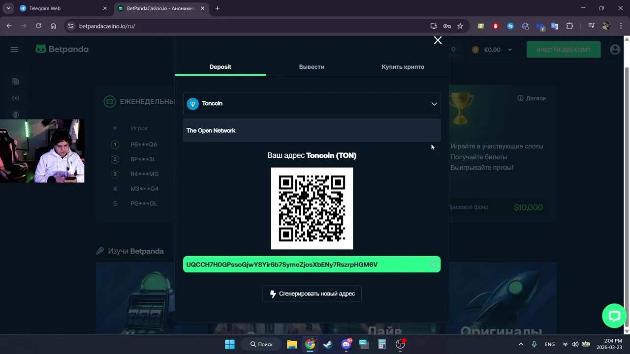Viewport: 630px width, 354px height.
Task: Open the Chrome profile avatar
Action: (x=606, y=26)
